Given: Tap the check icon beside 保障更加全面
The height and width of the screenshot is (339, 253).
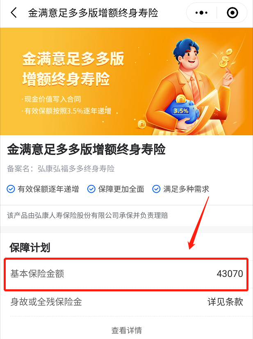Looking at the screenshot, I should click(91, 189).
